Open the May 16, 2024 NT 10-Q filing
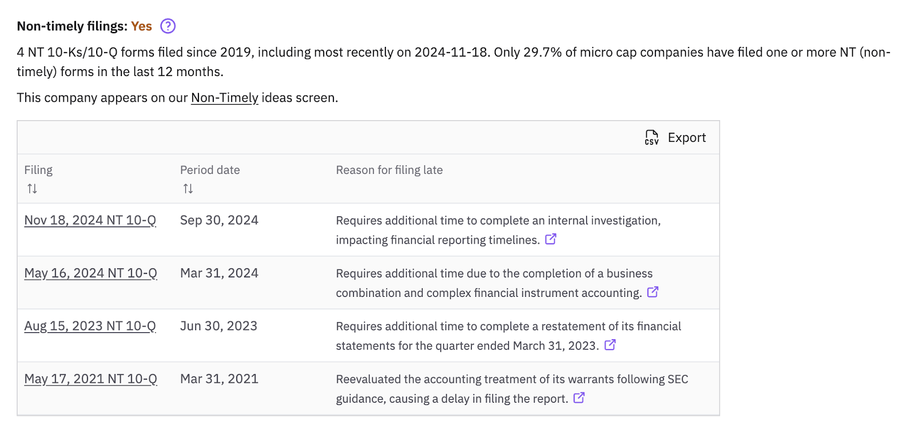 90,273
